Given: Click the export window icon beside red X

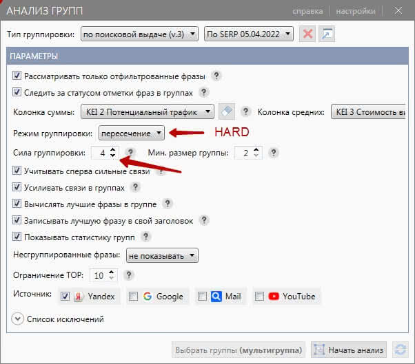Looking at the screenshot, I should tap(327, 34).
